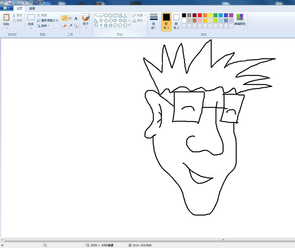This screenshot has width=295, height=248.
Task: Switch to the View (查看) tab
Action: point(32,9)
